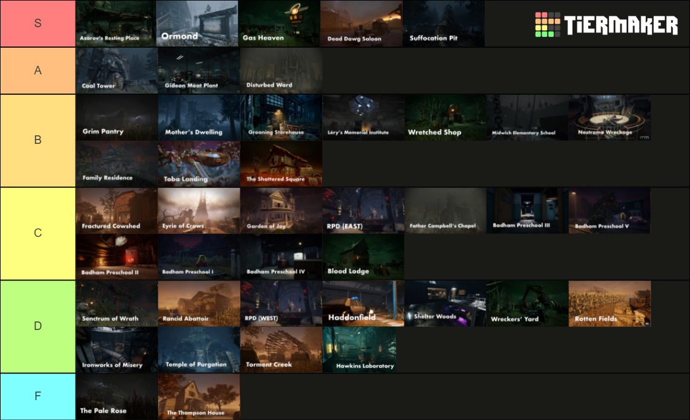This screenshot has width=690, height=420.
Task: Select Badham Preschool III thumbnail
Action: pos(526,210)
